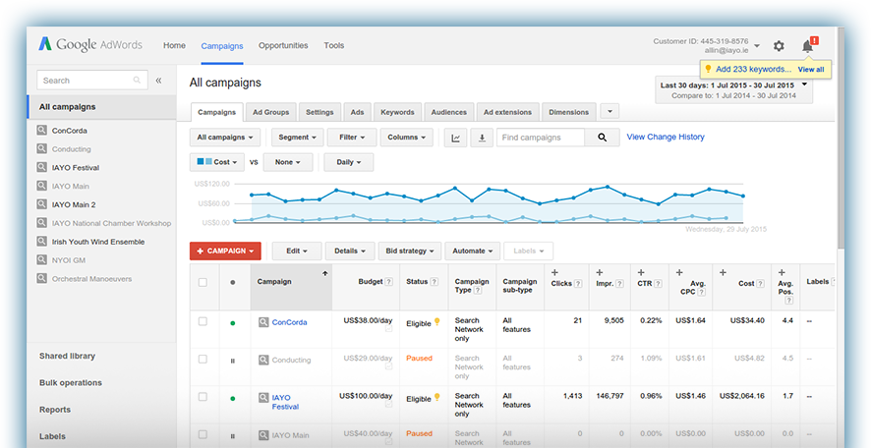Click plus icon above Cost column

tap(723, 272)
